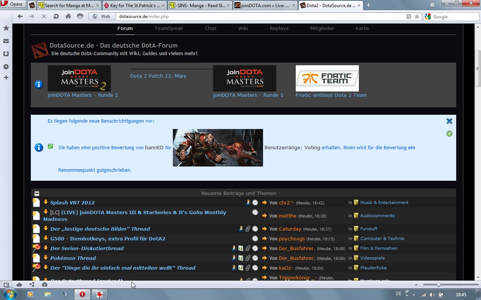Collapse the Neueste Beiträge und Themen section
Viewport: 481px width, 300px height.
pyautogui.click(x=36, y=193)
